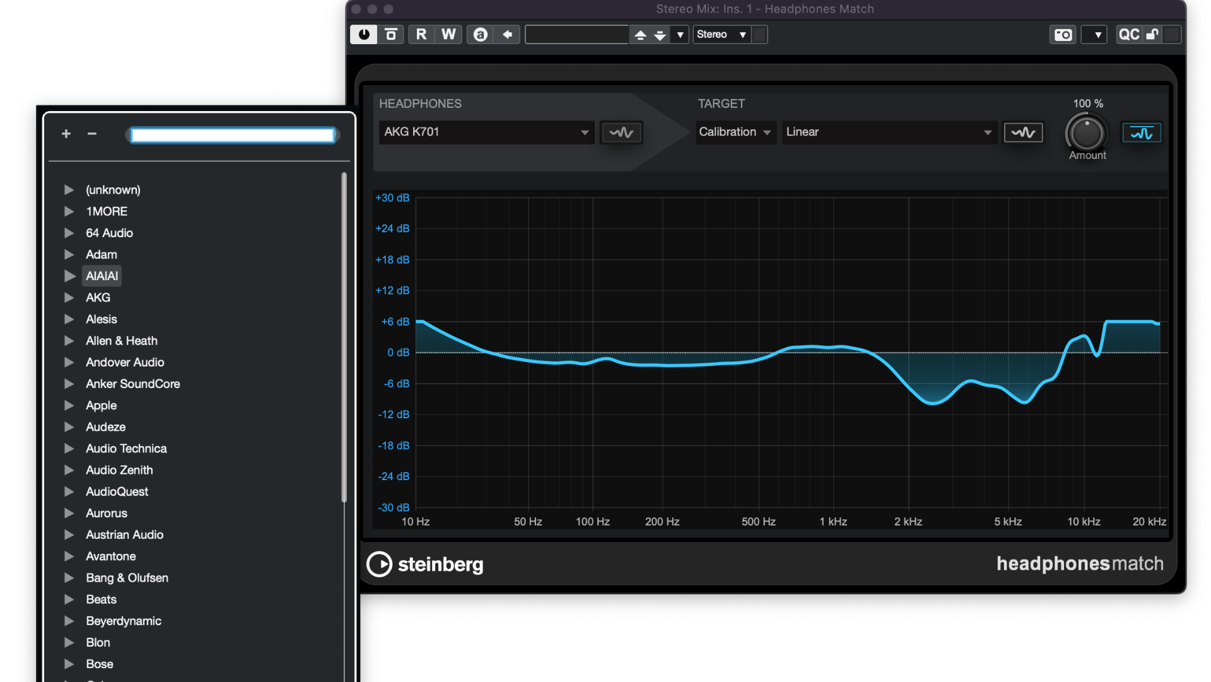Viewport: 1211px width, 682px height.
Task: Expand the Andover Audio brand folder
Action: coord(69,362)
